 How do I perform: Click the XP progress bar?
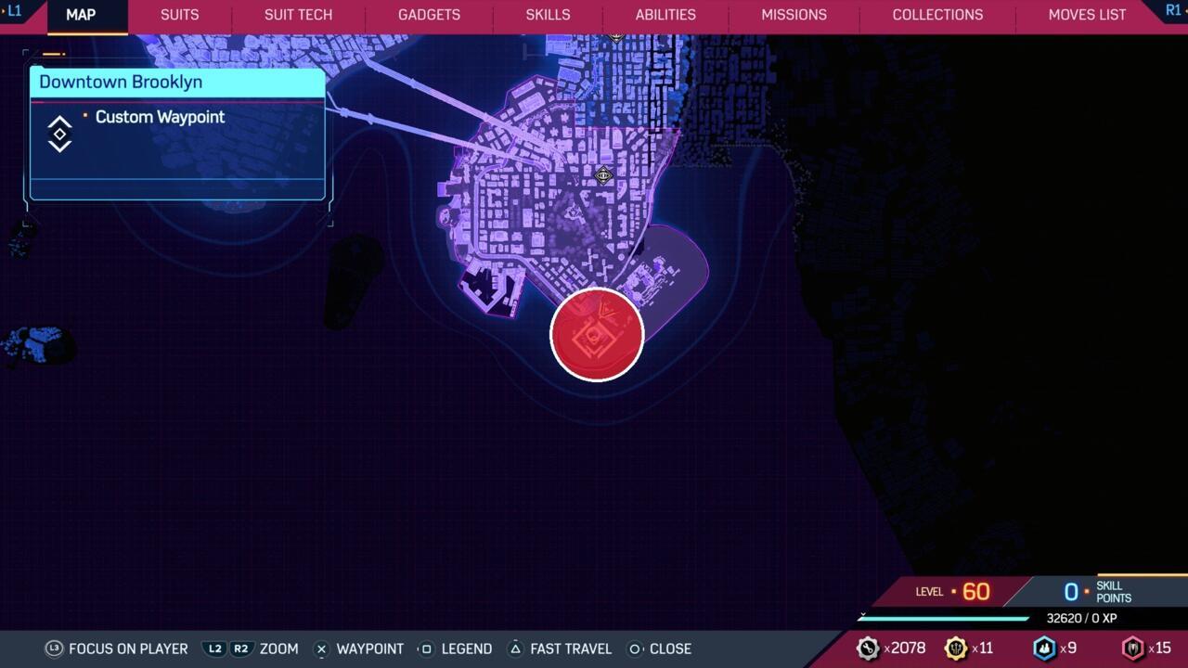click(x=943, y=619)
